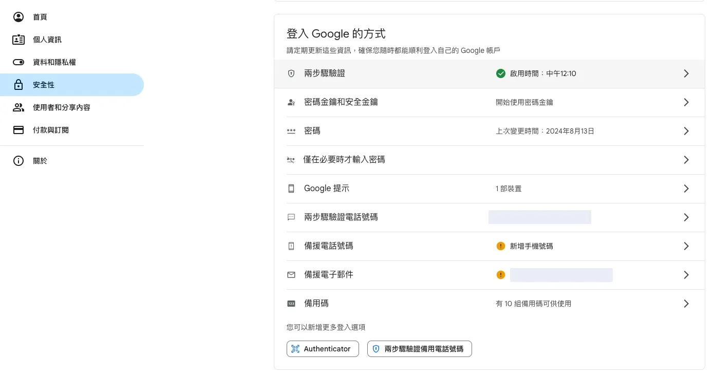Open the 兩步驟驗證電話號碼 row chevron
This screenshot has height=375, width=714.
coord(686,217)
